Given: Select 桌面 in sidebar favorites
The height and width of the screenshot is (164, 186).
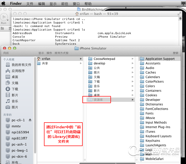Looking at the screenshot, I should 12,77.
